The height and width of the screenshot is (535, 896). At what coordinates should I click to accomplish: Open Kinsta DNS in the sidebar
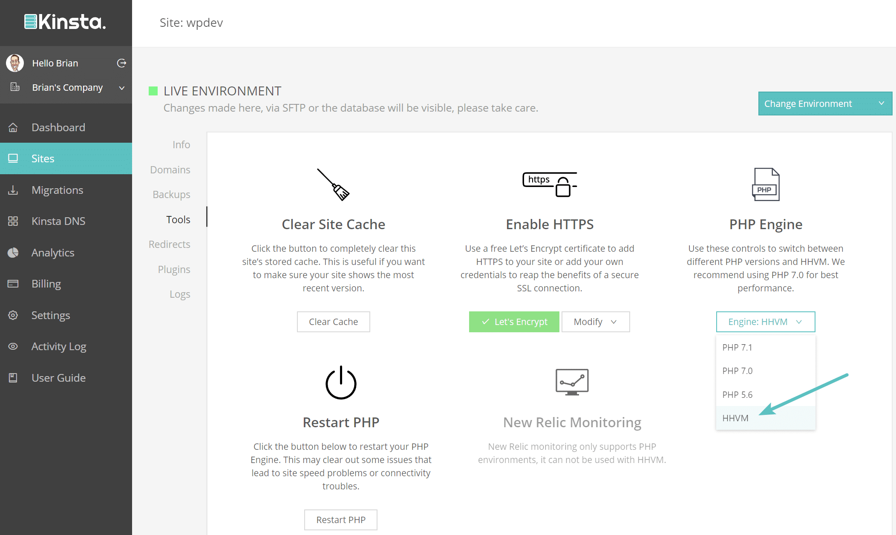tap(66, 221)
